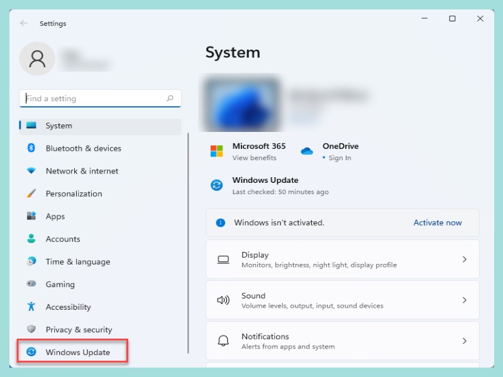
Task: Open the Sound settings card
Action: pos(343,300)
